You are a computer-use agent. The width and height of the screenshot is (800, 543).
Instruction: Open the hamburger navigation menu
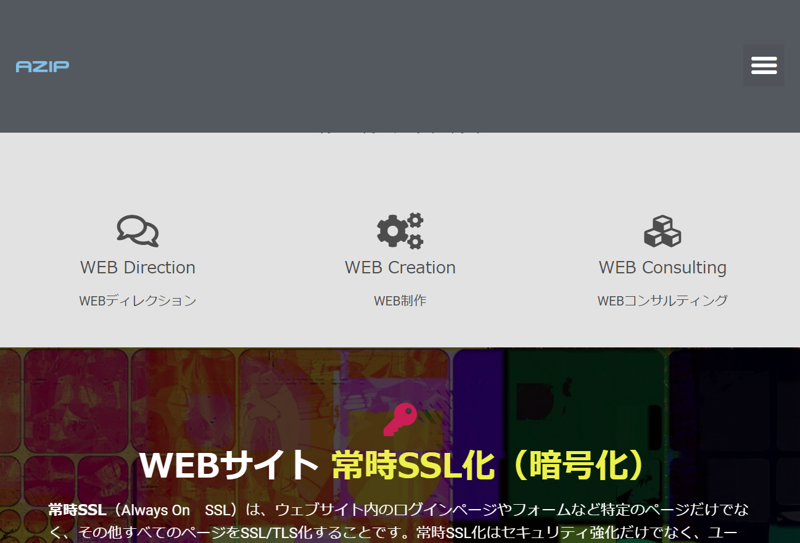pos(764,65)
